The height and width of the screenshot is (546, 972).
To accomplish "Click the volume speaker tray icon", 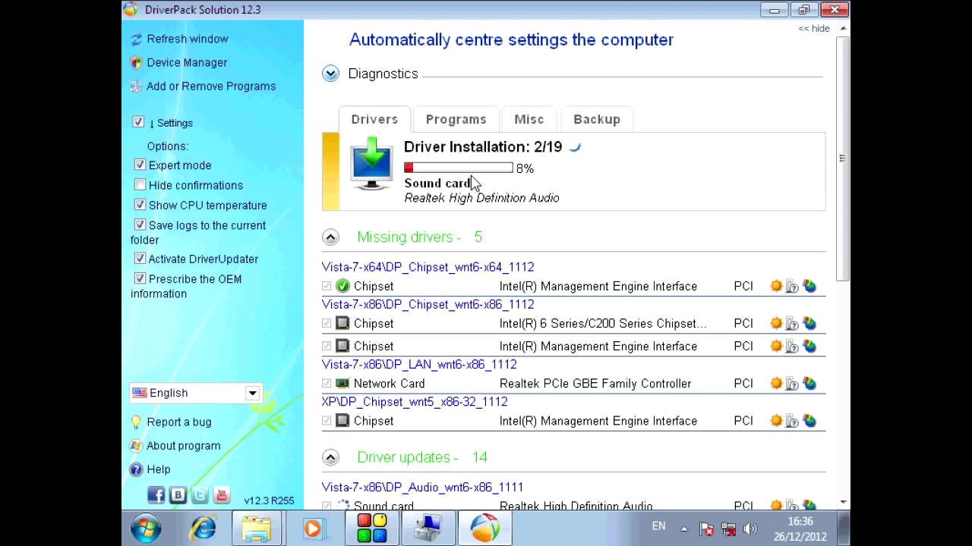I will (x=750, y=529).
